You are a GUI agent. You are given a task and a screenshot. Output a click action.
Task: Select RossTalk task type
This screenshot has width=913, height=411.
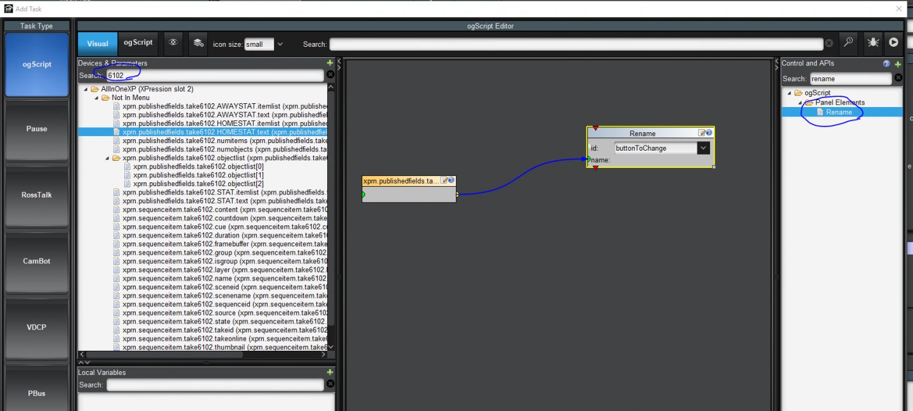click(x=37, y=195)
